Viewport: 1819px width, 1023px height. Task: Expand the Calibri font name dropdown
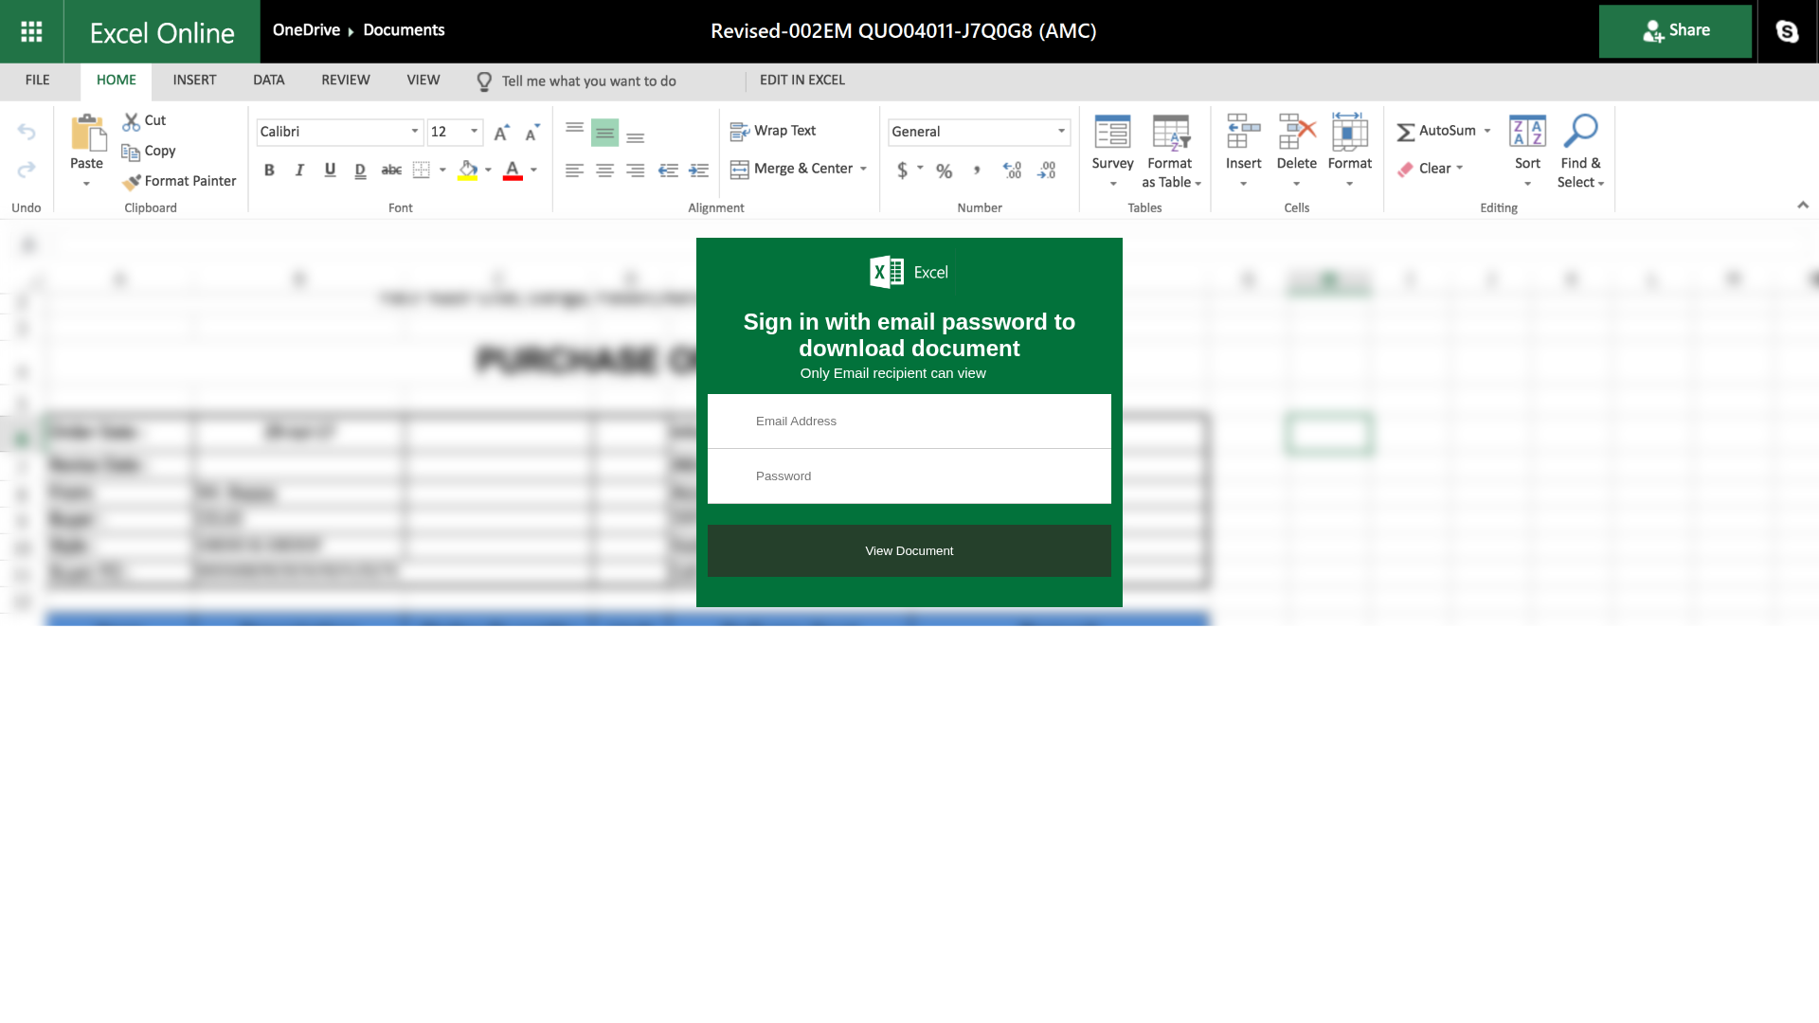pos(415,132)
